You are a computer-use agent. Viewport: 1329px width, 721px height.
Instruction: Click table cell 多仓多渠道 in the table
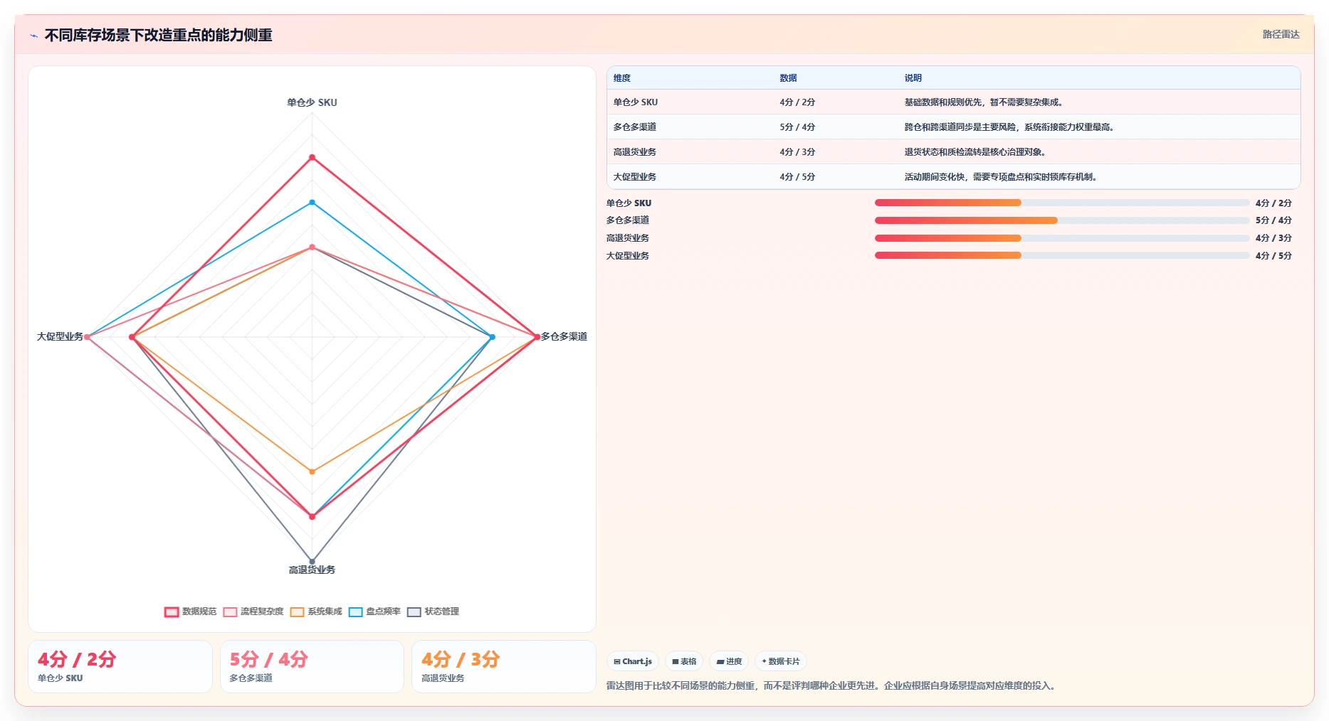(635, 127)
